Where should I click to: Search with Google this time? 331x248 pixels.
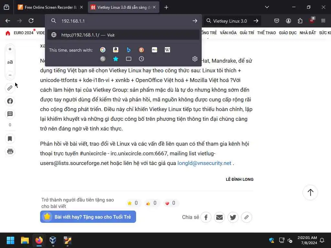click(103, 50)
